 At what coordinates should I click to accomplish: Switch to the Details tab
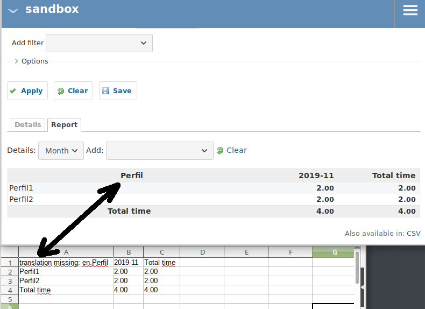[x=28, y=125]
